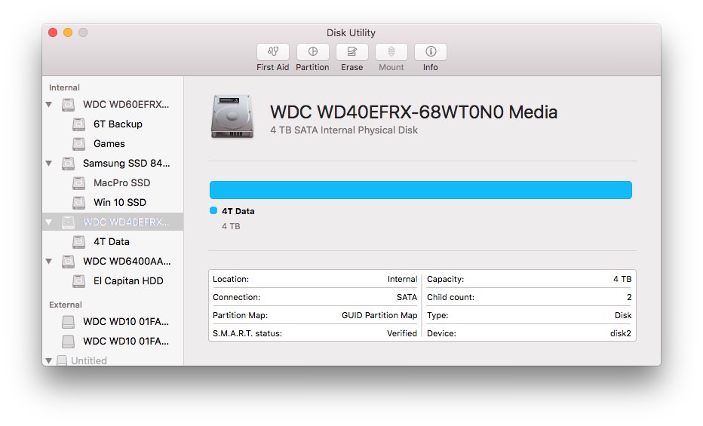This screenshot has width=703, height=426.
Task: Click the Type Disk value
Action: pyautogui.click(x=623, y=315)
